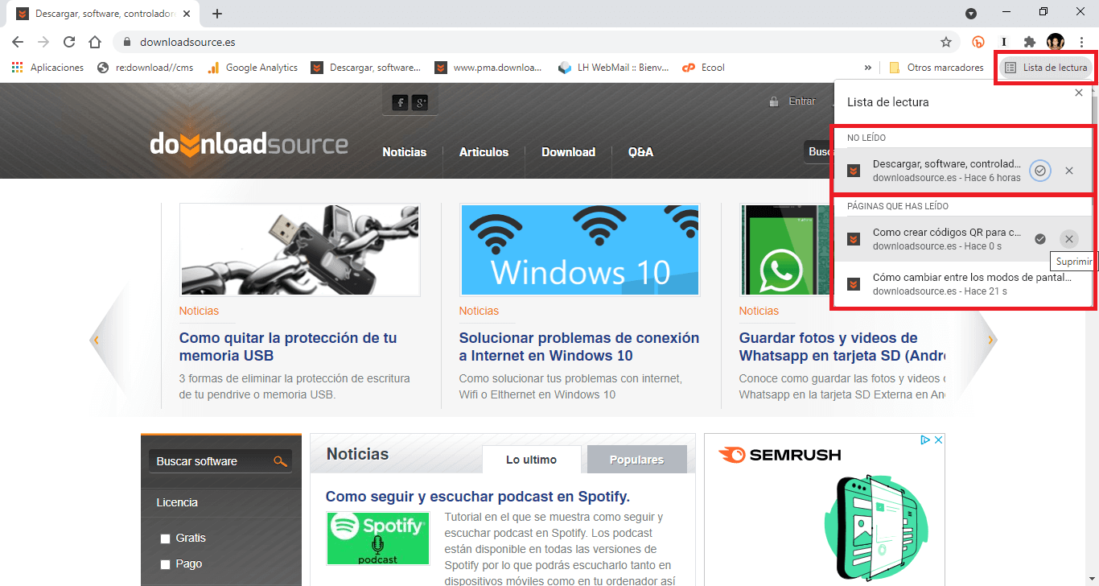Reload the downloadsource.es page
This screenshot has width=1099, height=586.
pyautogui.click(x=69, y=42)
